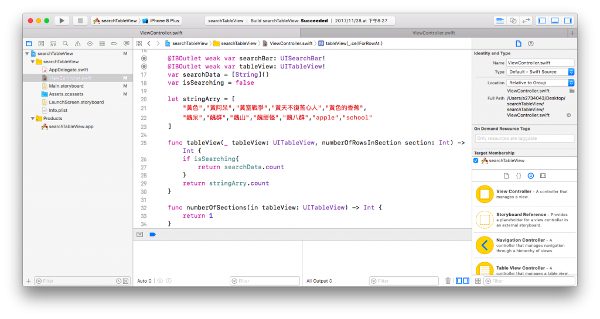Switch to the left ViewController.swift tab
This screenshot has width=600, height=319.
pyautogui.click(x=161, y=33)
